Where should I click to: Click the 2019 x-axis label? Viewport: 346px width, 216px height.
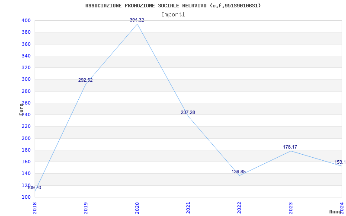click(86, 208)
